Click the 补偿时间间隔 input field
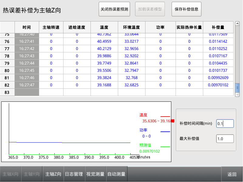The image size is (243, 182). (225, 124)
